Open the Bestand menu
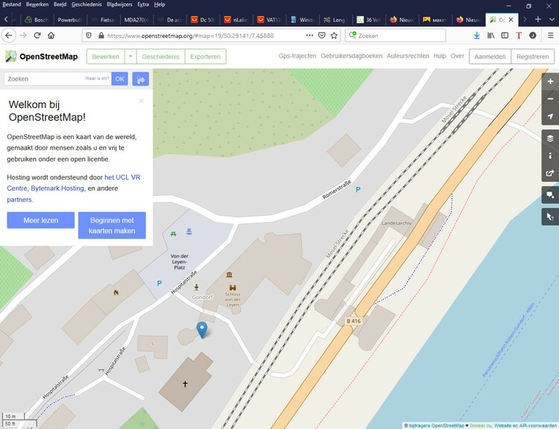This screenshot has width=559, height=429. [12, 4]
